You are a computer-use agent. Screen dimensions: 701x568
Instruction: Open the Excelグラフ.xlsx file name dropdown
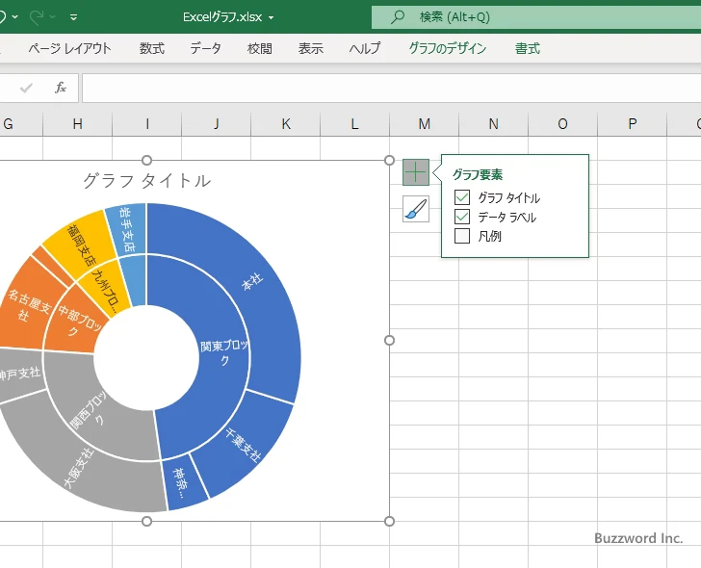tap(271, 18)
